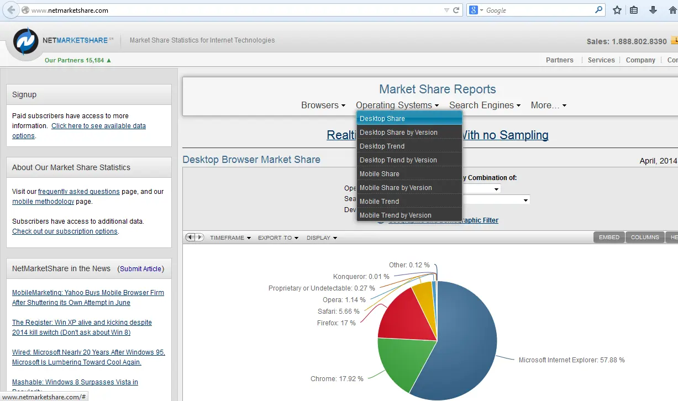Click the NetMarketShare logo
This screenshot has width=678, height=401.
(x=26, y=41)
